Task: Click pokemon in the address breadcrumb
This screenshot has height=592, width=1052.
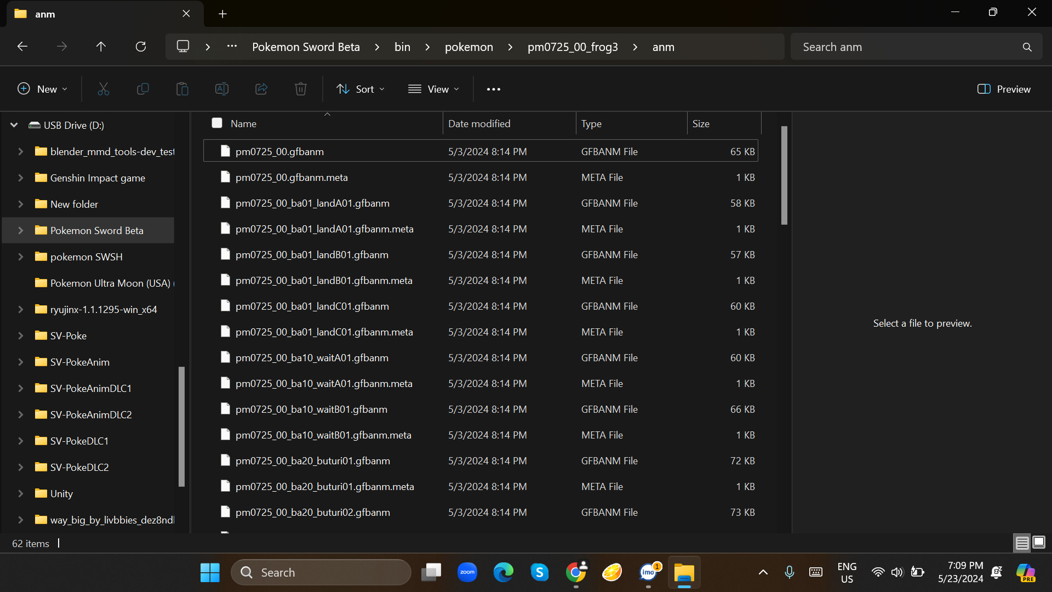Action: coord(468,47)
